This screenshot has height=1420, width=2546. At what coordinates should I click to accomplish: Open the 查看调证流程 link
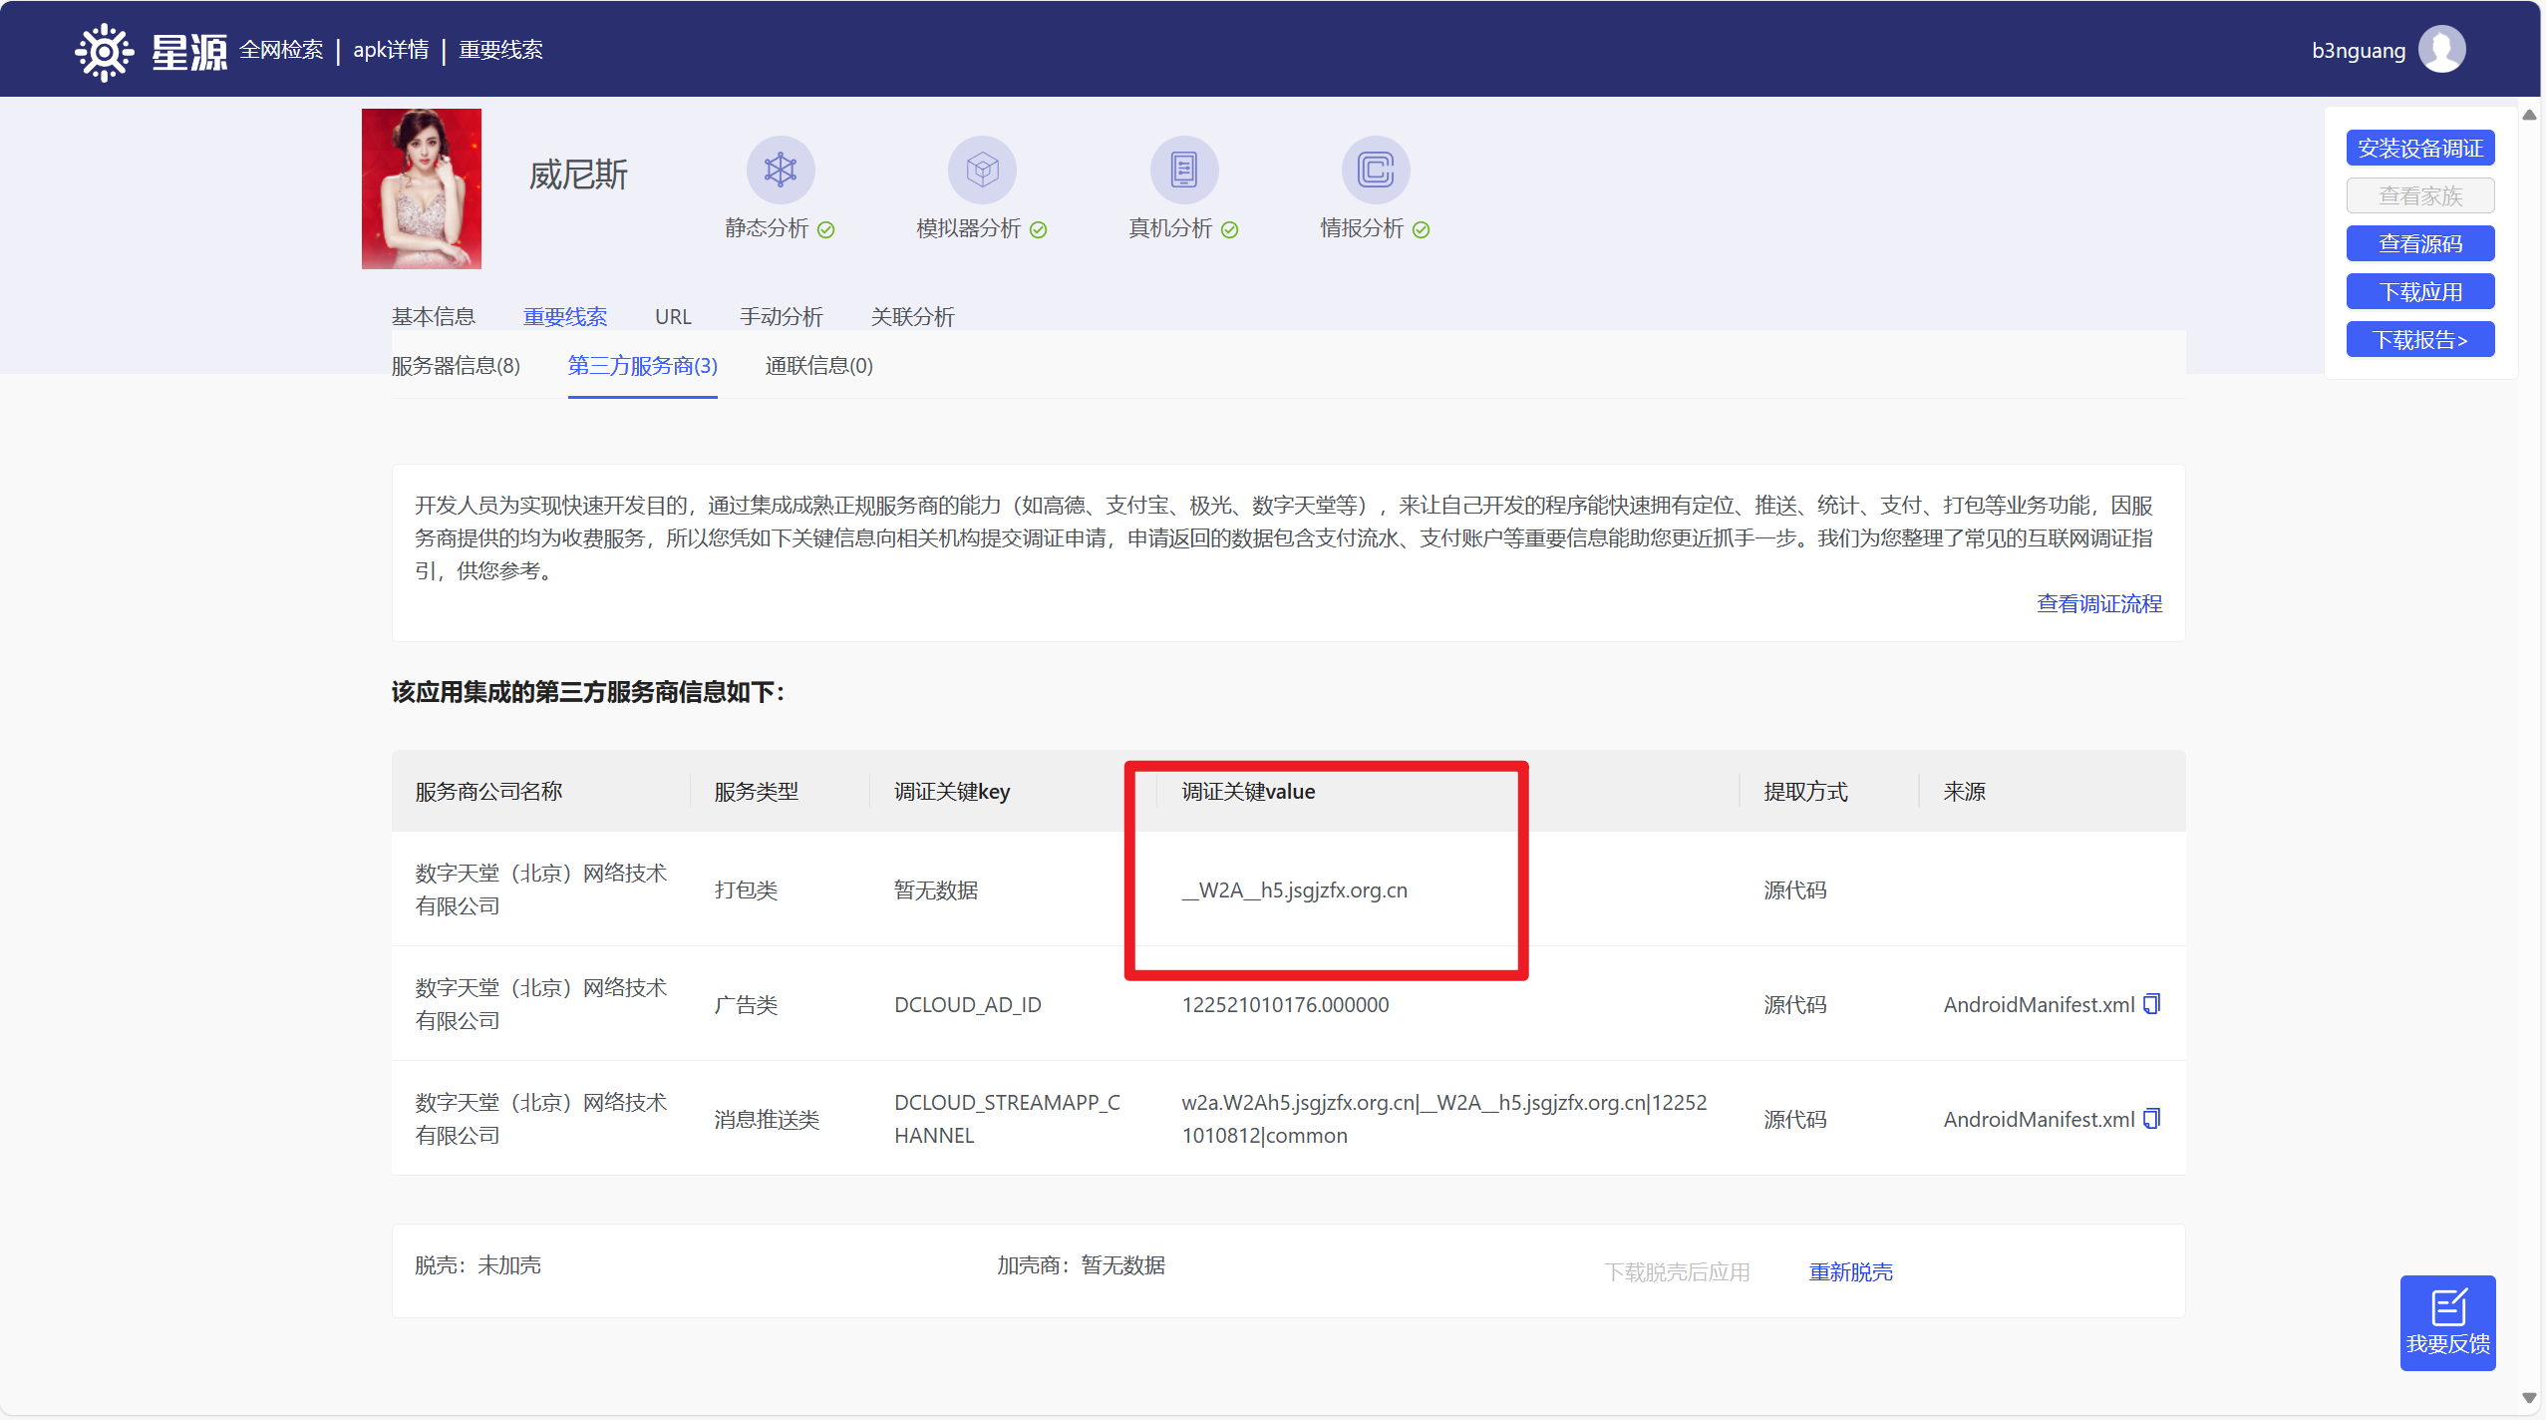click(2098, 603)
